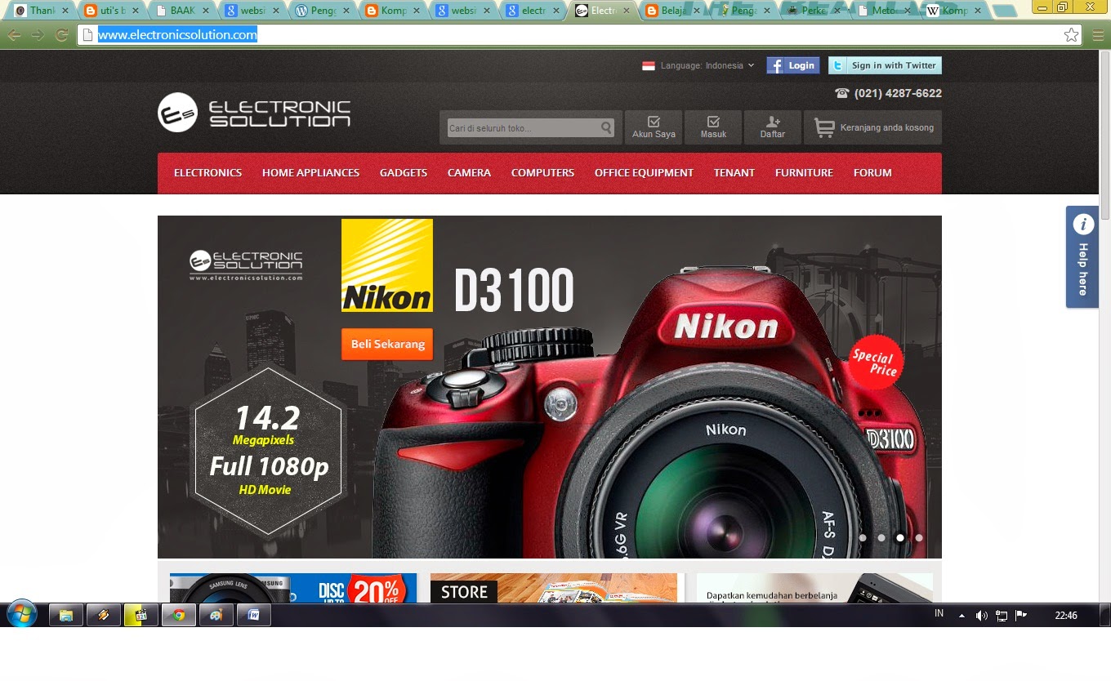Click the Help here side tab
The height and width of the screenshot is (681, 1111).
[x=1082, y=256]
